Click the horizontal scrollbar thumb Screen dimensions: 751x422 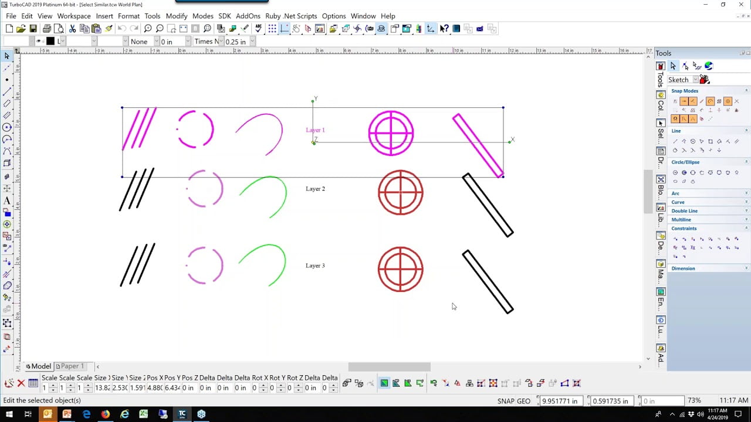[390, 367]
